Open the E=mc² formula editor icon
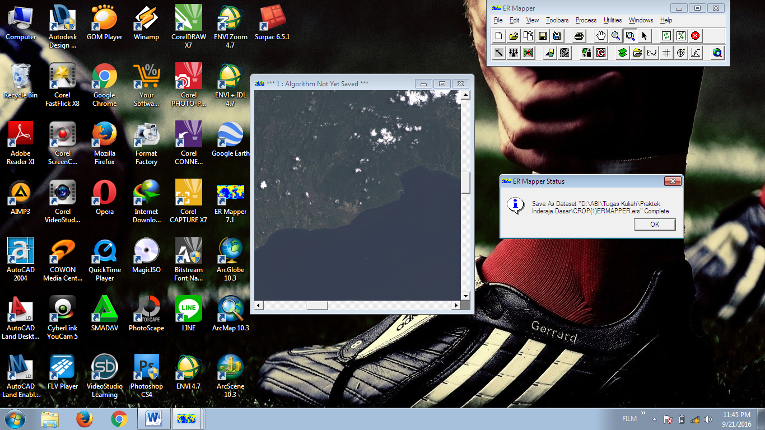 (x=652, y=53)
